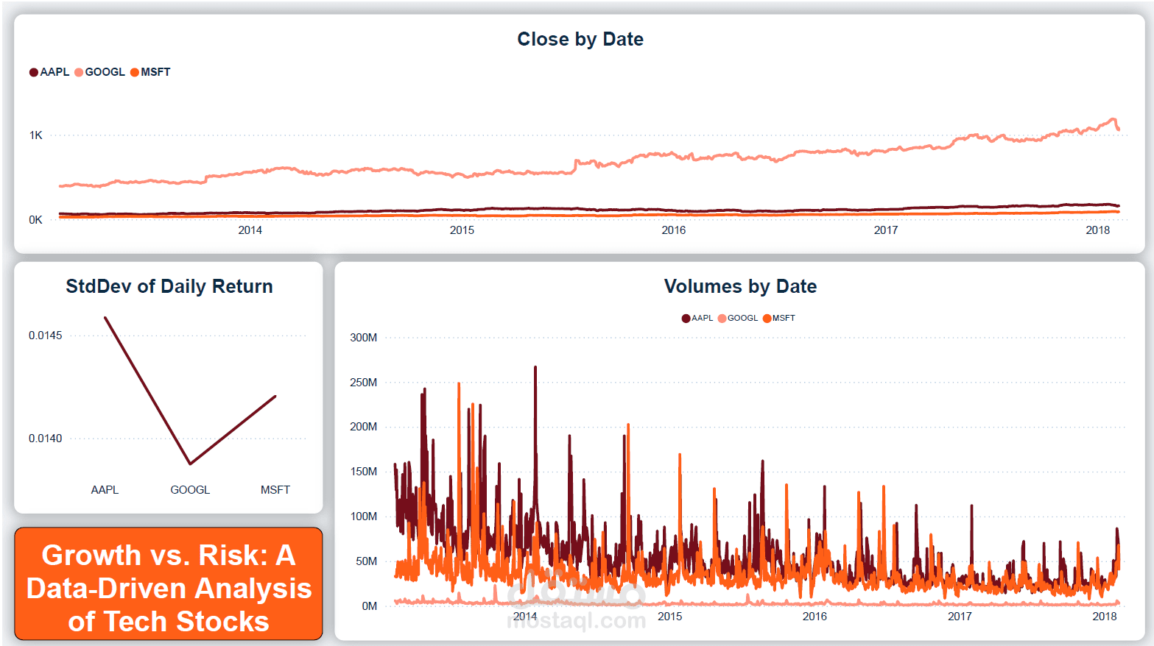Click the StdDev of Daily Return title
The image size is (1154, 646).
pyautogui.click(x=169, y=286)
